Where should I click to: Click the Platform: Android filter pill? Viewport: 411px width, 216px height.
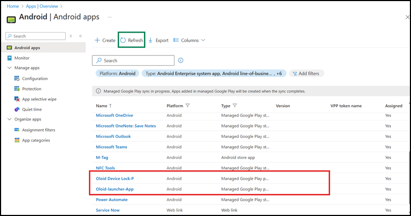(117, 74)
